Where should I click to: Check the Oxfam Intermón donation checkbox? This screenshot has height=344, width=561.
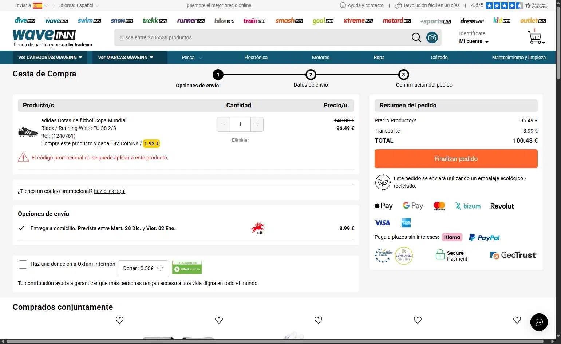(23, 264)
